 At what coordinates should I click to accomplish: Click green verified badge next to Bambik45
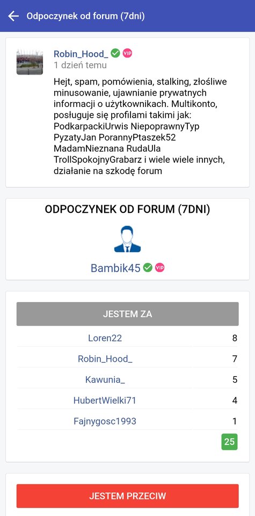click(148, 268)
